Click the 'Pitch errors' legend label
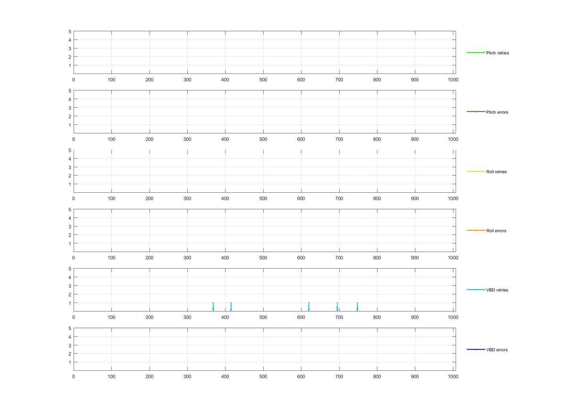The height and width of the screenshot is (417, 566). (x=497, y=112)
